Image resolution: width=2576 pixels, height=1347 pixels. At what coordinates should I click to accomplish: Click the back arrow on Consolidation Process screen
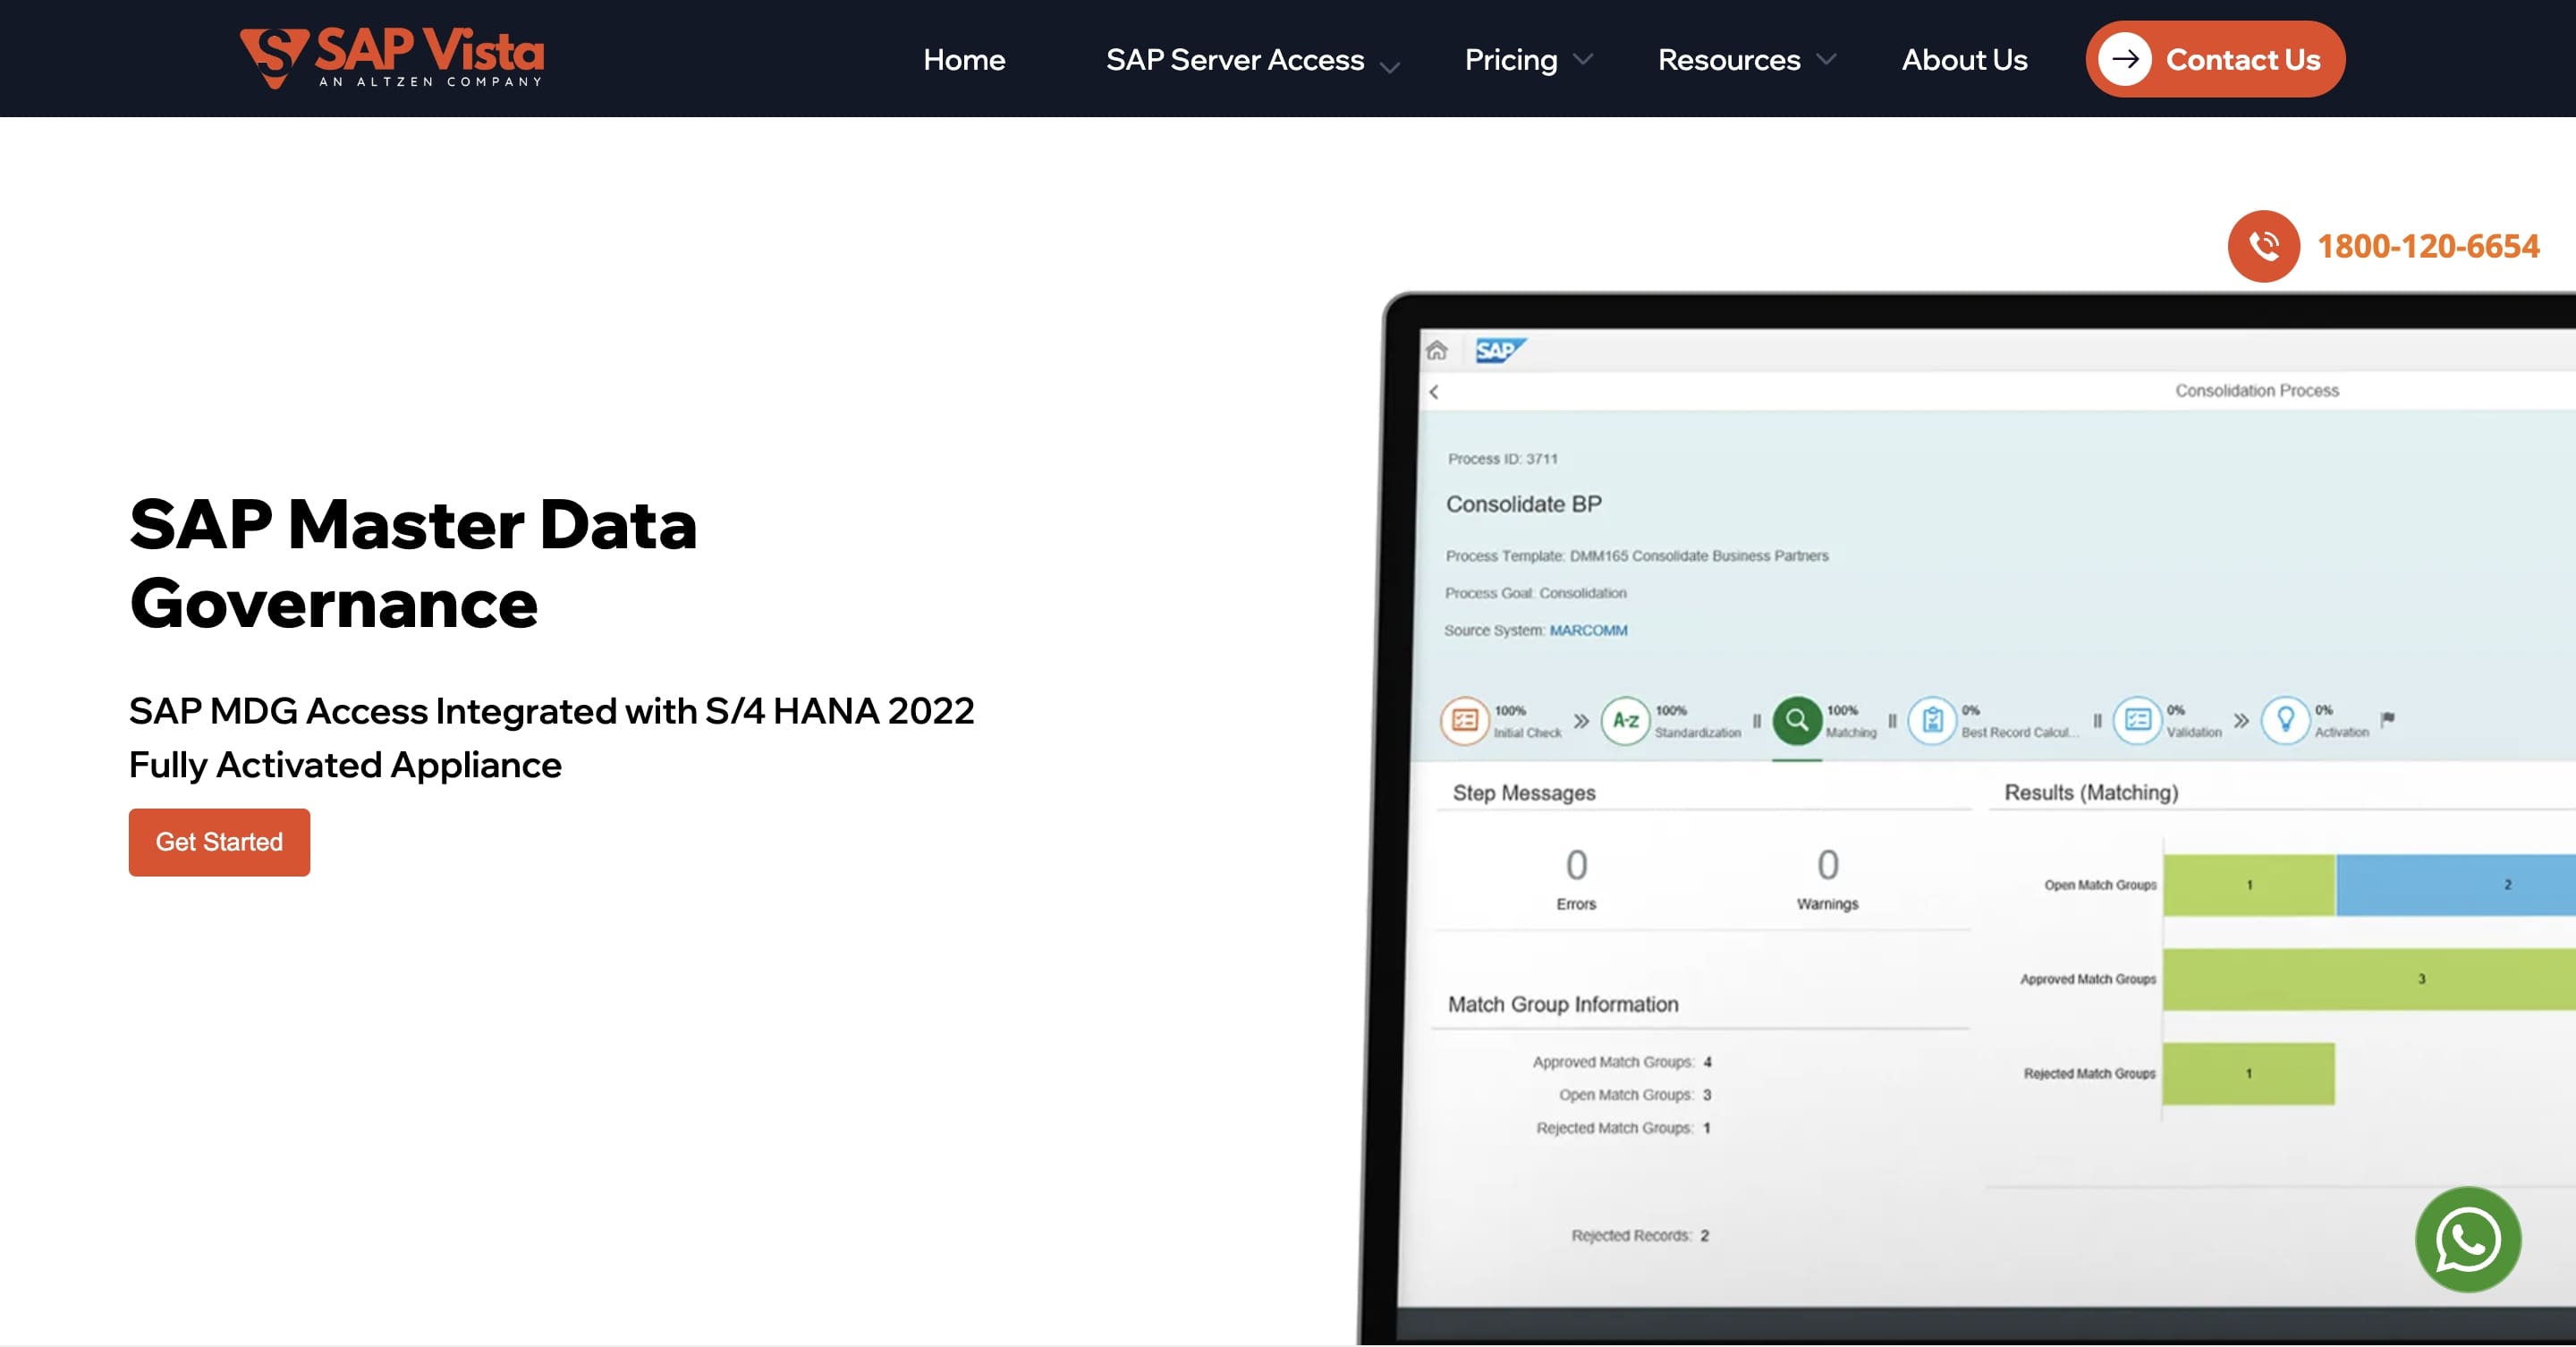tap(1434, 391)
